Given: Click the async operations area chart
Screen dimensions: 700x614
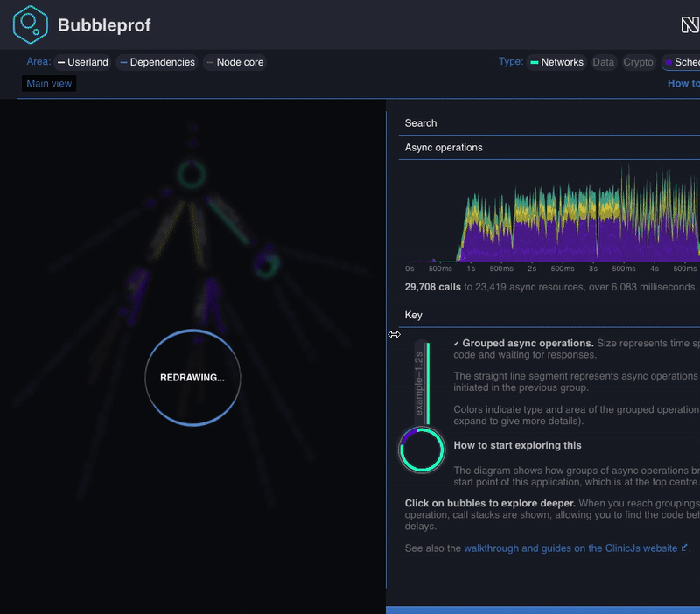Looking at the screenshot, I should click(x=554, y=214).
